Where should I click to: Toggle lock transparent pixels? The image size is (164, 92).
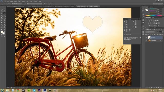click(149, 34)
